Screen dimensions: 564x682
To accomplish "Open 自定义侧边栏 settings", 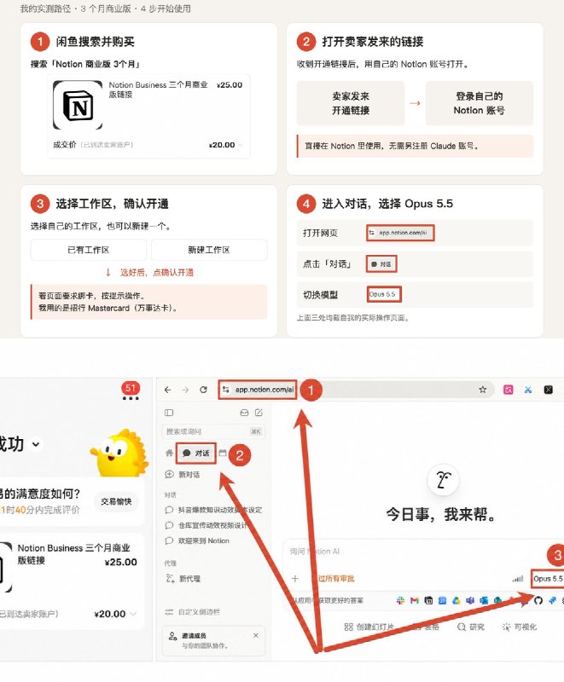I will point(193,612).
